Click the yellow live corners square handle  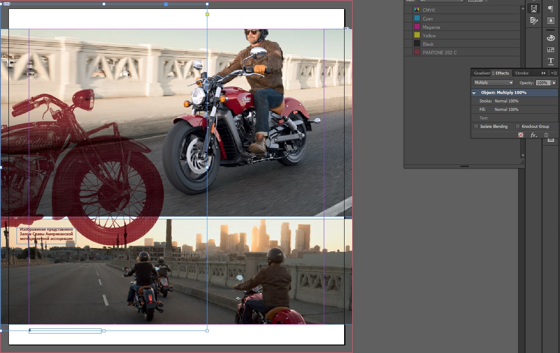pos(207,14)
